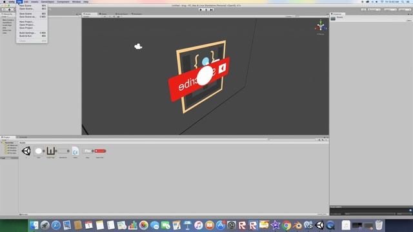Open the Assets menu
Viewport: 413px width, 232px height.
34,1
